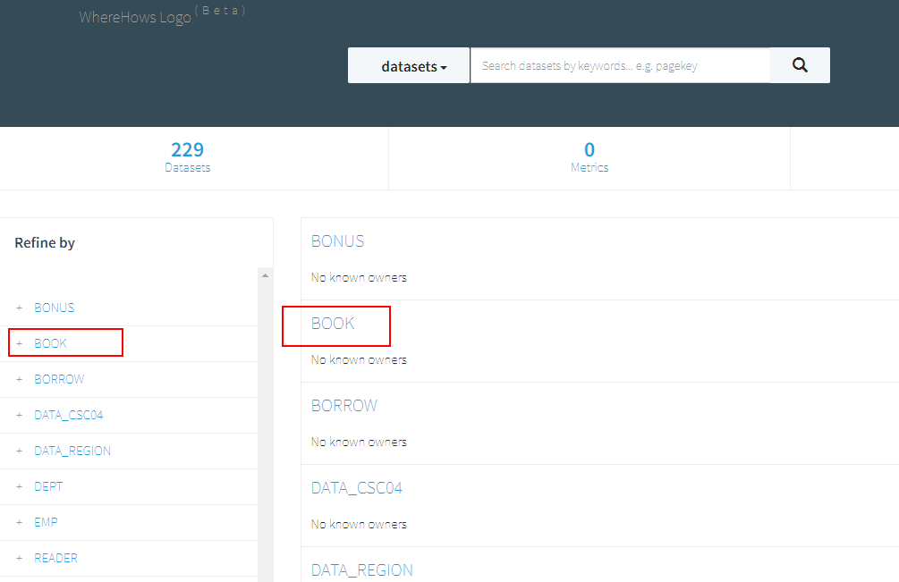This screenshot has width=899, height=582.
Task: Click inside the dataset keyword search field
Action: pyautogui.click(x=619, y=64)
